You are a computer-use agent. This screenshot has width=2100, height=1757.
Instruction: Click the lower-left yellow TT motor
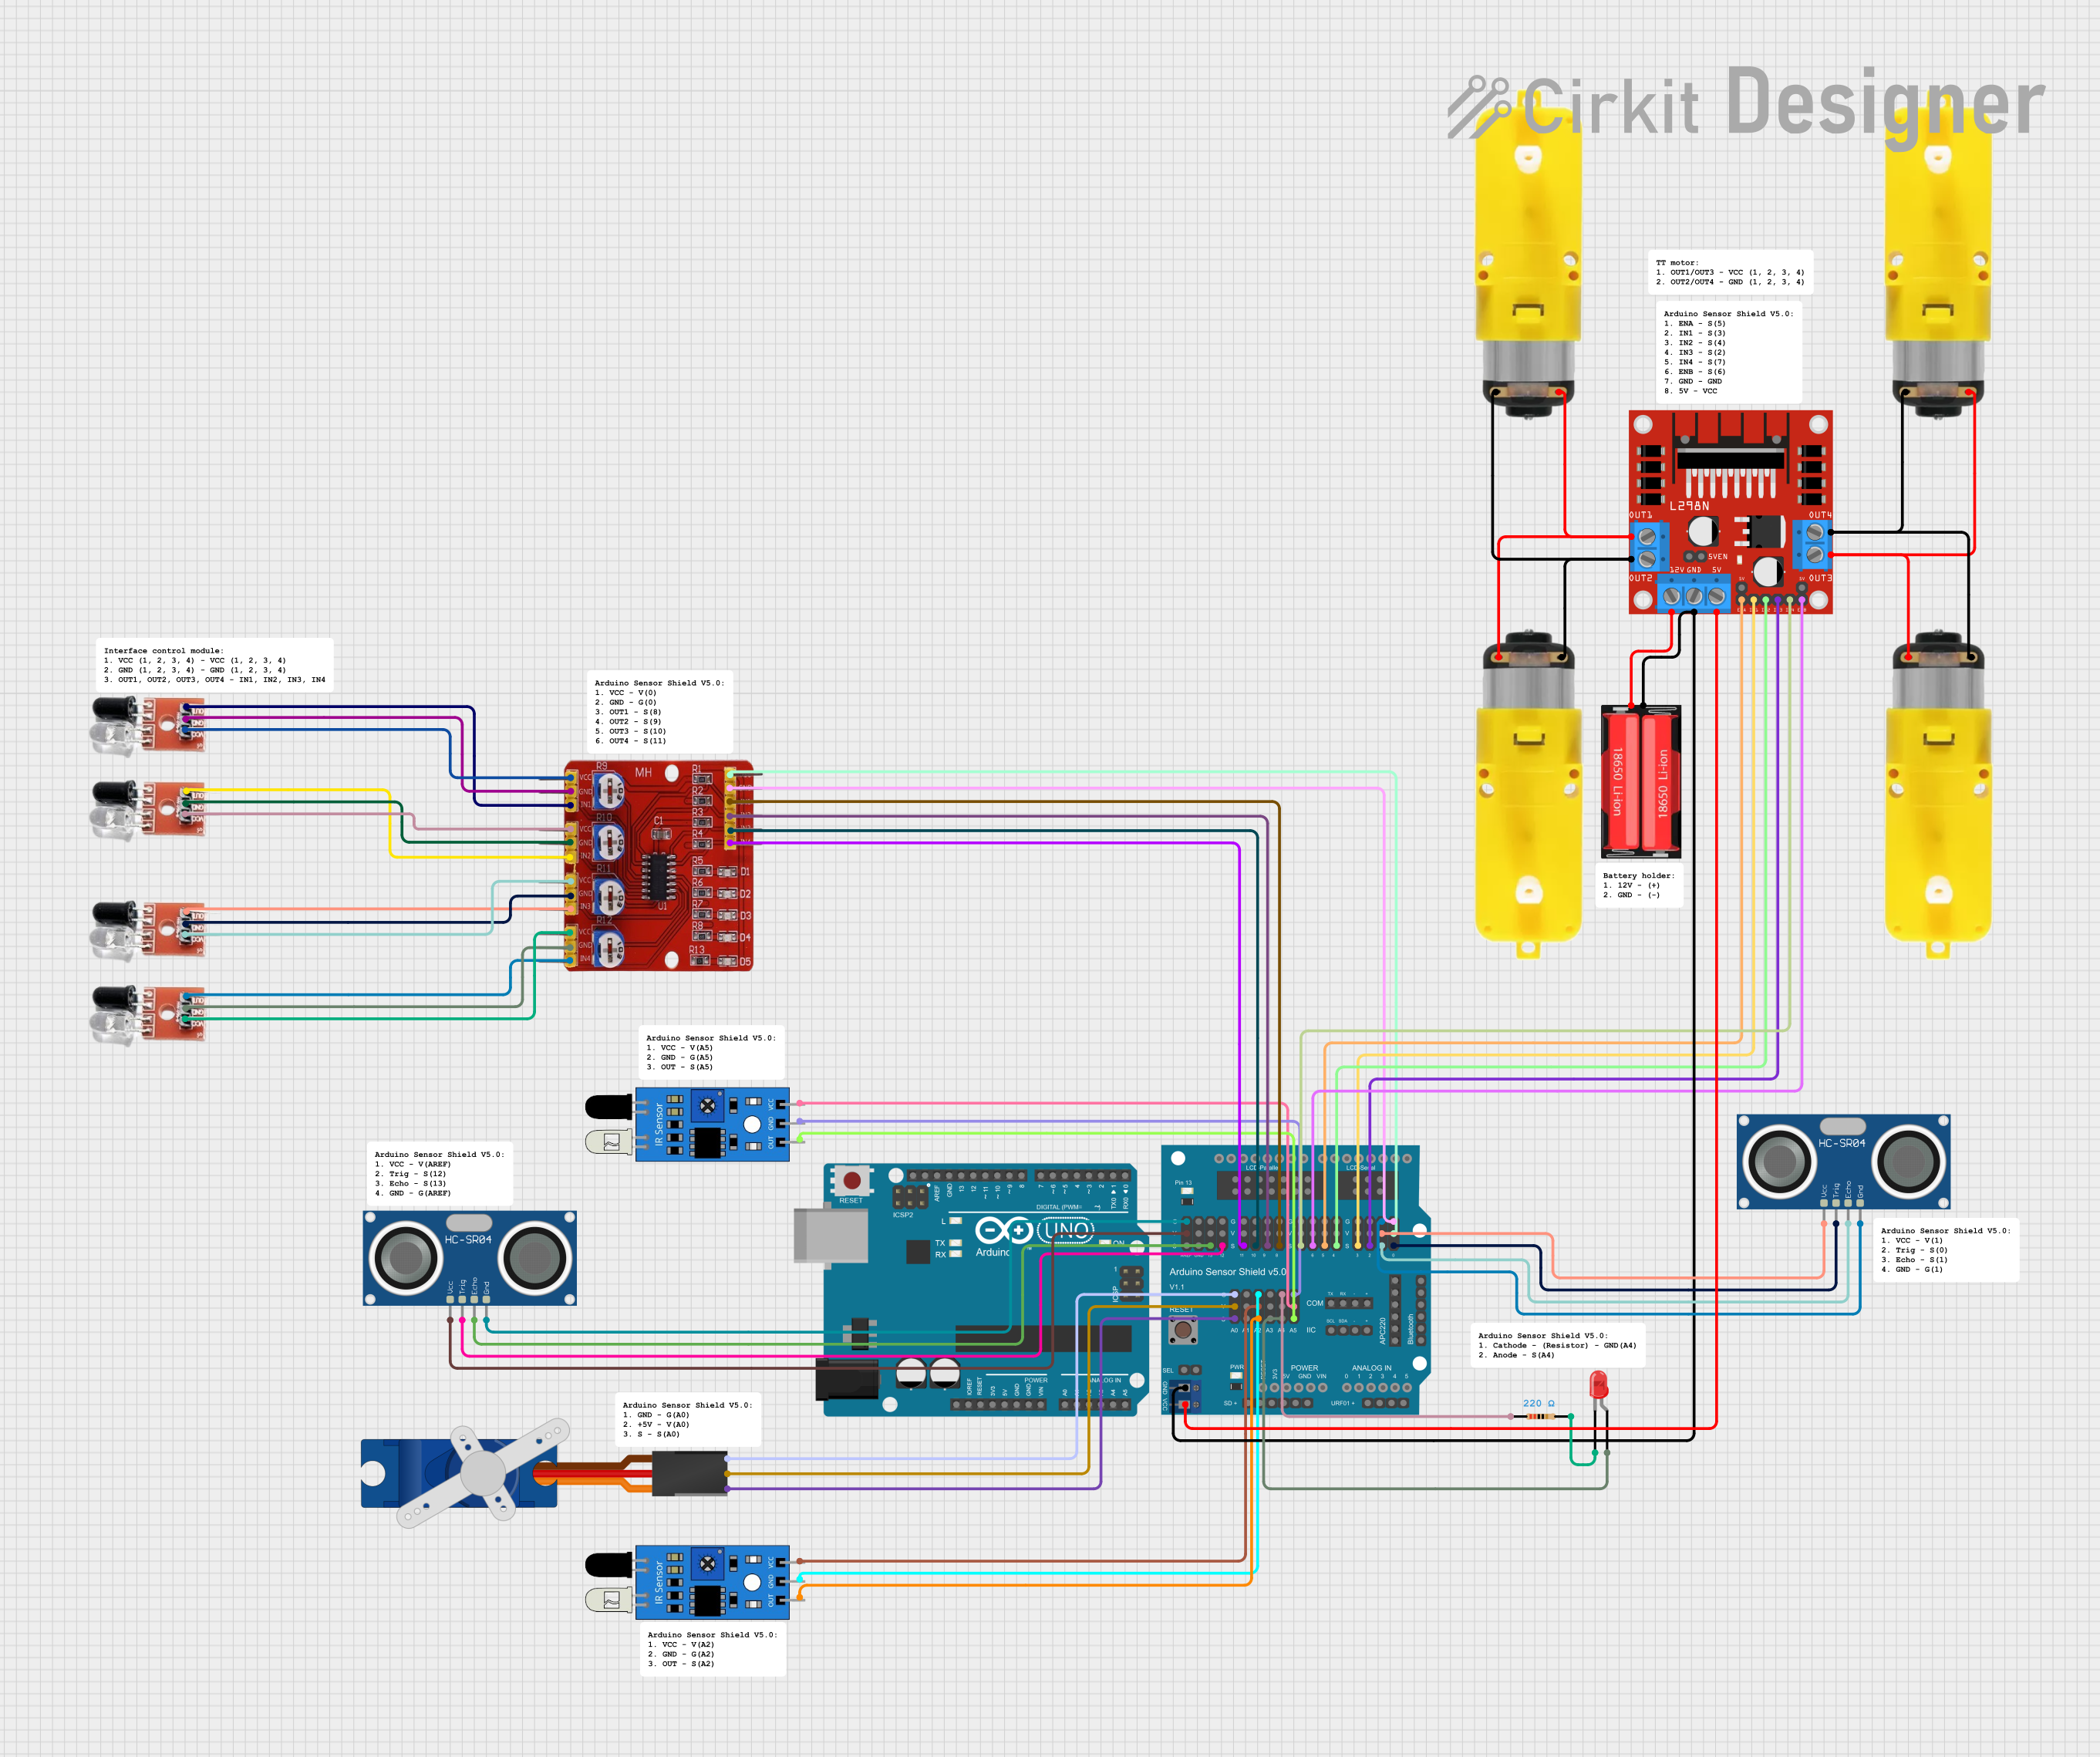[x=1528, y=794]
